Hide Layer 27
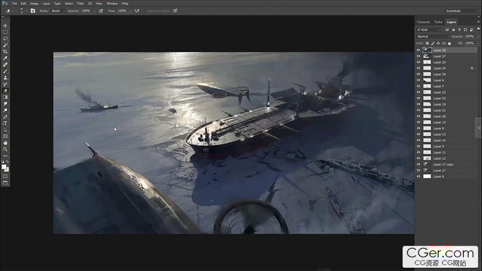Screen dimensions: 482x271 (418, 56)
